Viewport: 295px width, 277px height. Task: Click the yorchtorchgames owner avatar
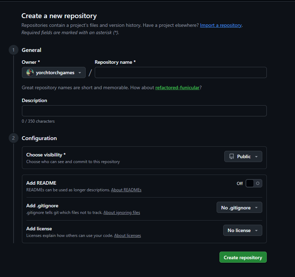pyautogui.click(x=30, y=72)
